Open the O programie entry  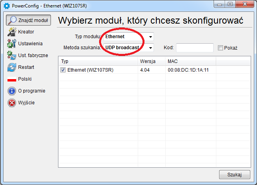tap(32, 91)
